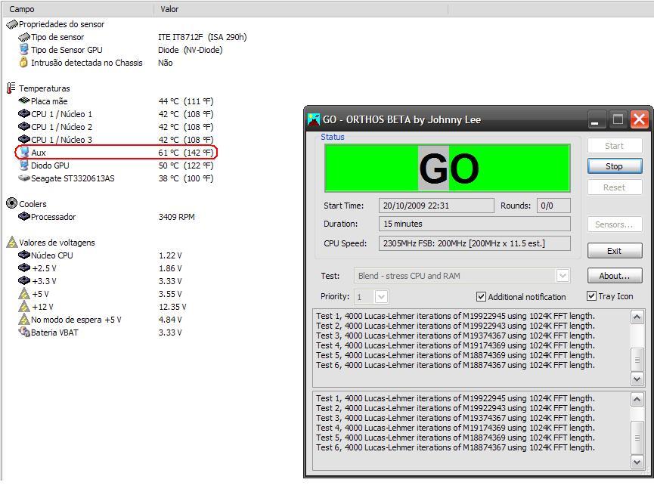Select the 12.35 V value
Screen dimensions: 654x498
(x=172, y=307)
